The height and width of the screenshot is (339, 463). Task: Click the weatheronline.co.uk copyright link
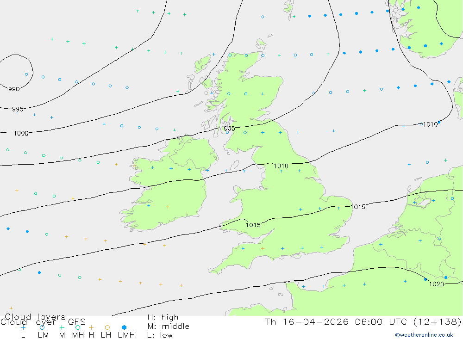tap(424, 335)
